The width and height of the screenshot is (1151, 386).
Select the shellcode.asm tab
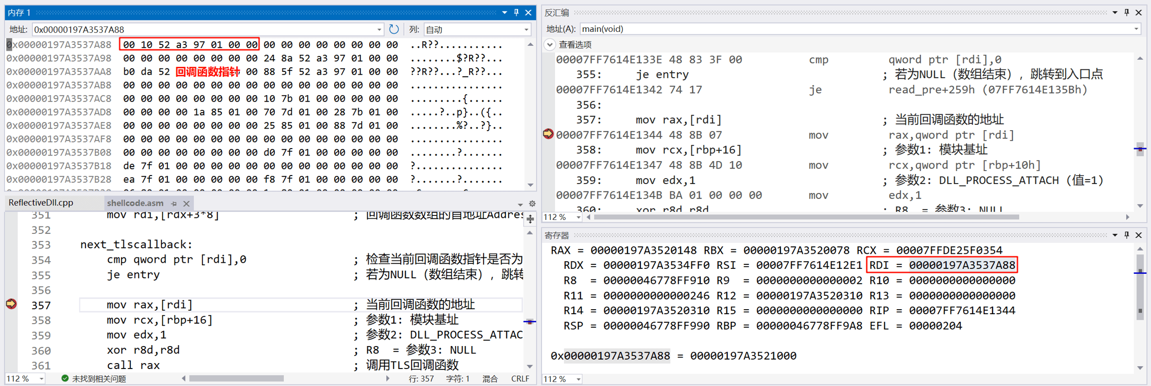(135, 203)
